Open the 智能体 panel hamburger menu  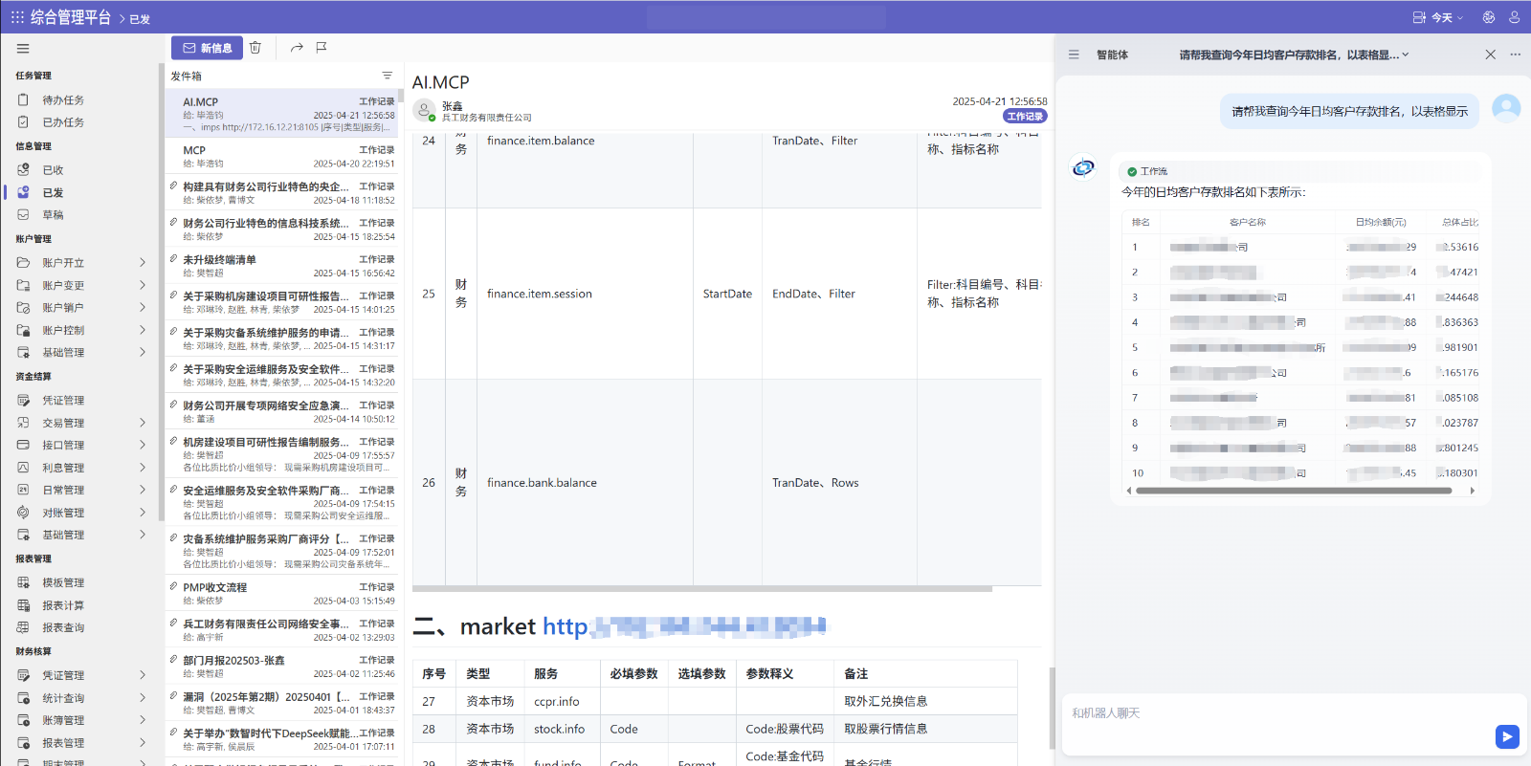coord(1074,55)
